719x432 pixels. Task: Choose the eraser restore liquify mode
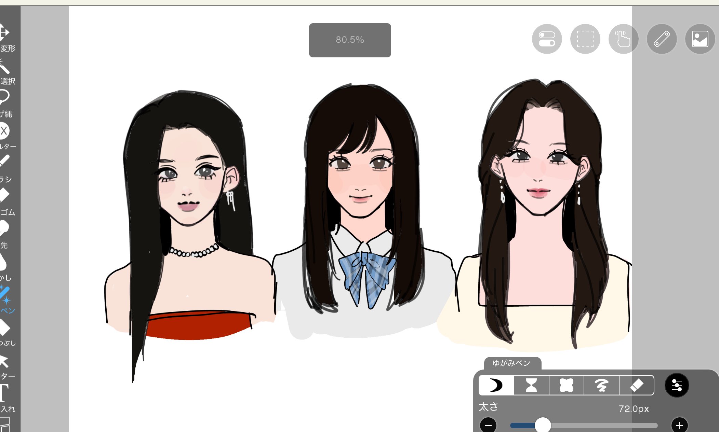click(636, 385)
